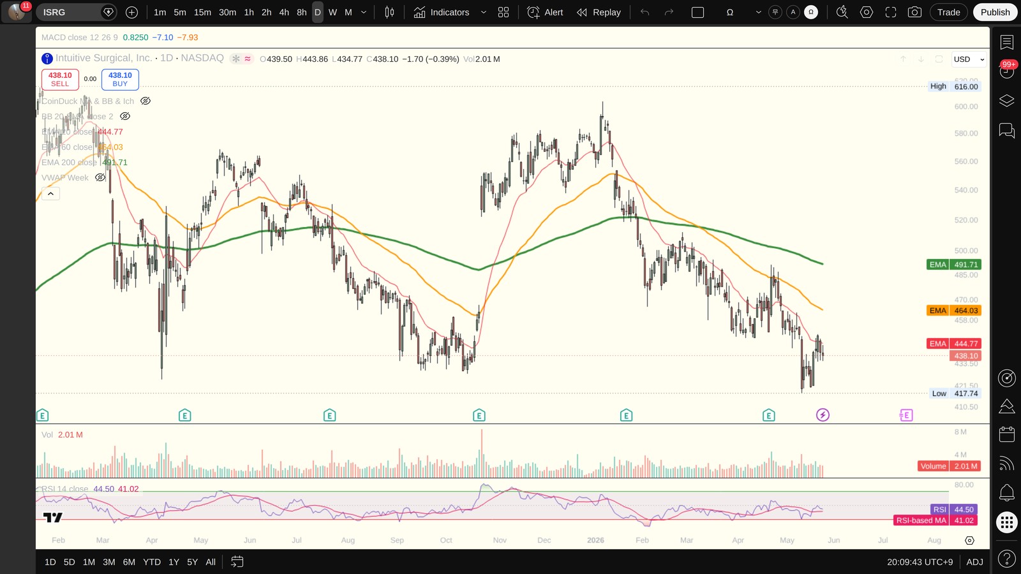Open the calendar panel icon
Viewport: 1021px width, 574px height.
[x=1007, y=434]
